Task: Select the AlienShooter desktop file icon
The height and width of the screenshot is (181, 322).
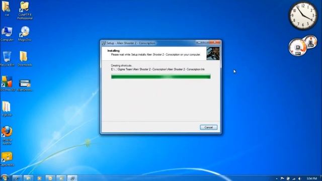Action: coord(25,85)
